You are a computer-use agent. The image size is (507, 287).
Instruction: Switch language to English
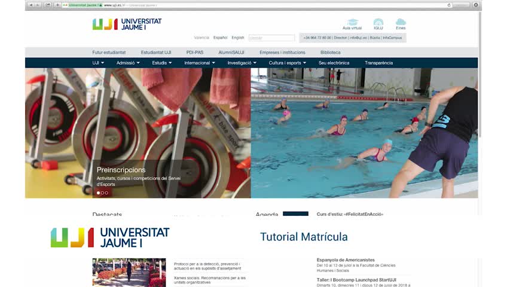click(x=238, y=38)
